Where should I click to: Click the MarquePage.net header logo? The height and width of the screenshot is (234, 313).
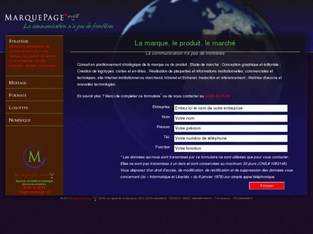coord(42,17)
